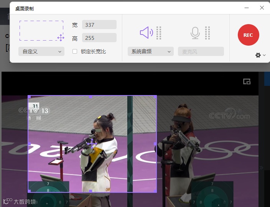This screenshot has width=270, height=207.
Task: Toggle the system audio speaker icon
Action: point(147,33)
